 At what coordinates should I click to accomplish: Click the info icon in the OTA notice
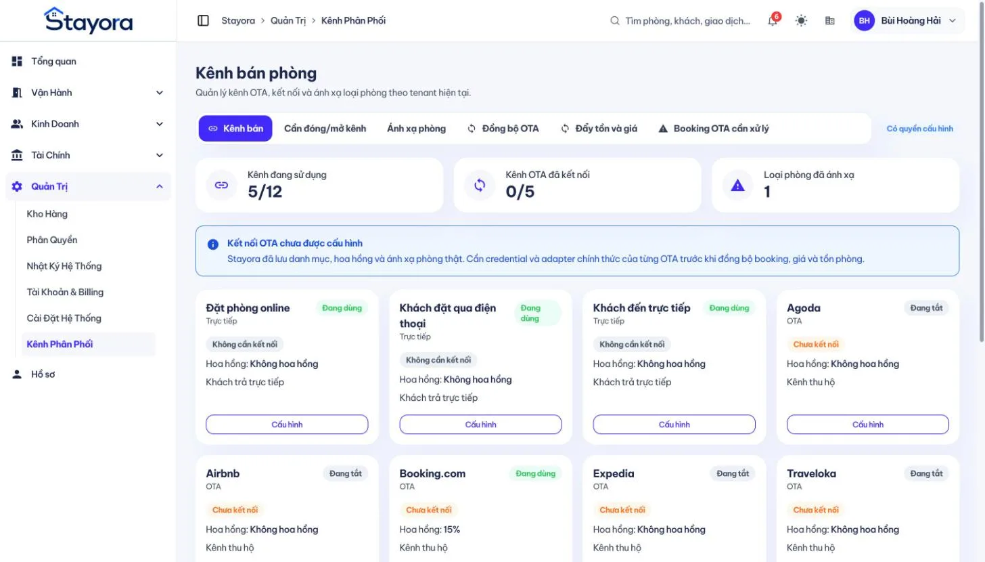213,244
